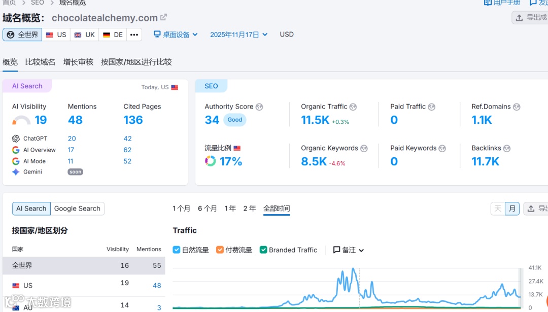
Task: Open Backlinks value 11.7K
Action: pyautogui.click(x=486, y=161)
